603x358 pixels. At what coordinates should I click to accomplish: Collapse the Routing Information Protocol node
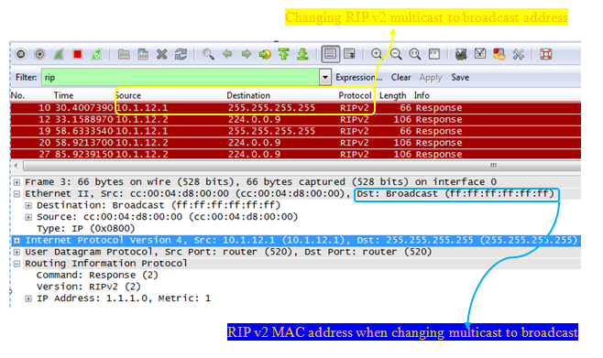click(x=16, y=264)
